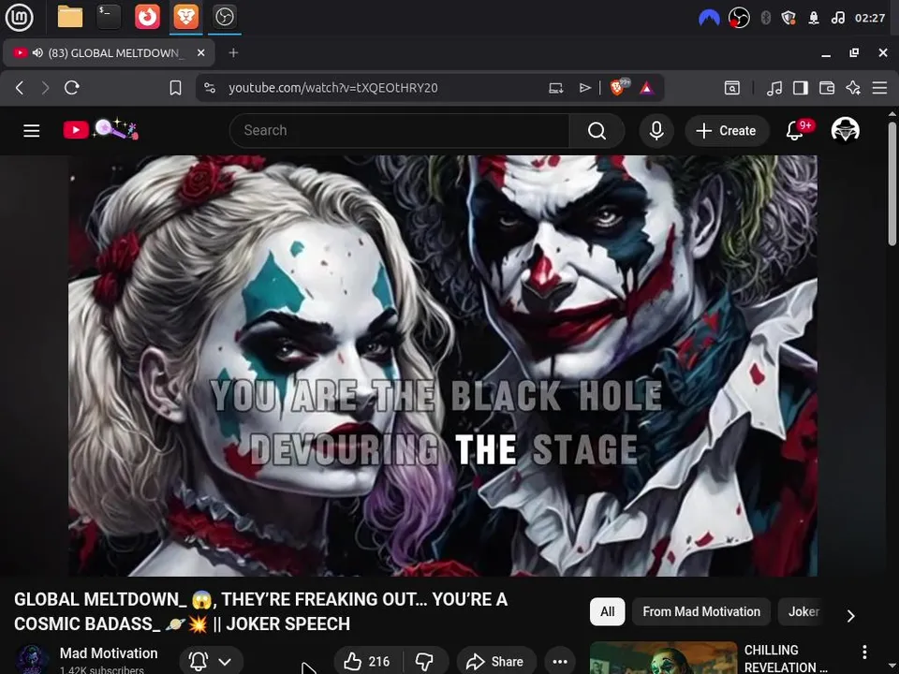Open OBS Studio from the taskbar

click(x=224, y=17)
